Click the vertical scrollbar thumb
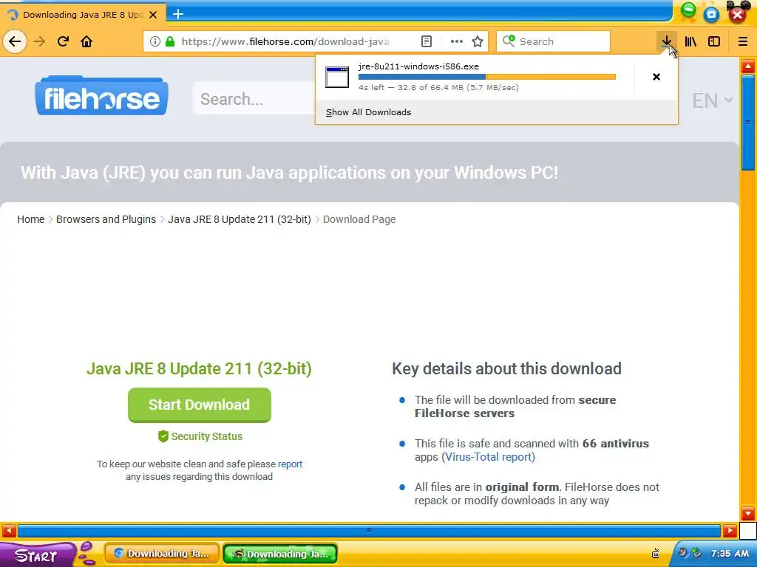The height and width of the screenshot is (567, 757). (748, 123)
